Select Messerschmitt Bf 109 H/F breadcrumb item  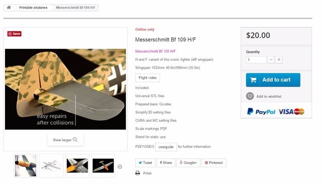click(75, 8)
